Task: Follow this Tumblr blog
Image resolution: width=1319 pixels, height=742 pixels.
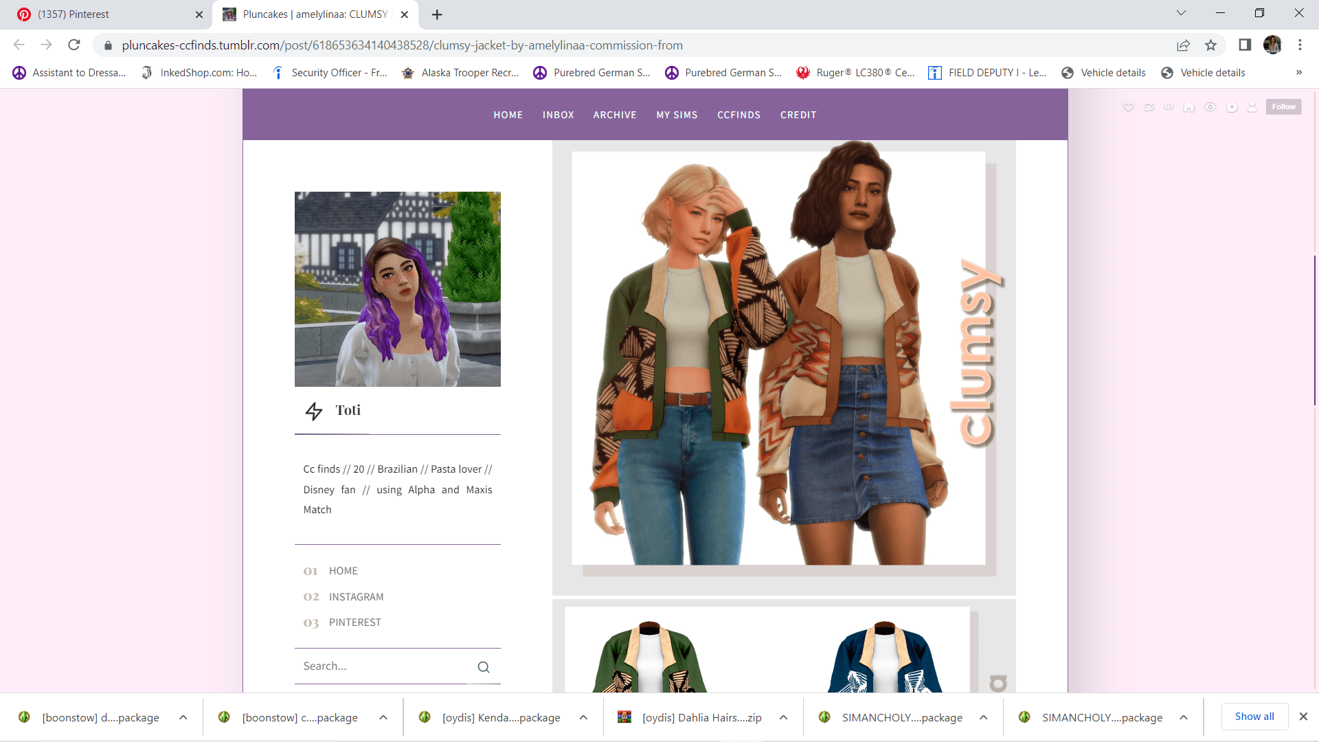Action: pyautogui.click(x=1283, y=106)
